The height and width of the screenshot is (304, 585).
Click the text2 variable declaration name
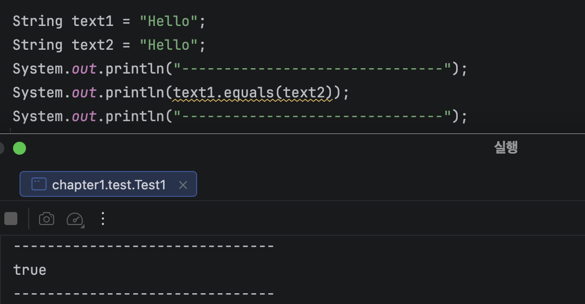point(93,45)
